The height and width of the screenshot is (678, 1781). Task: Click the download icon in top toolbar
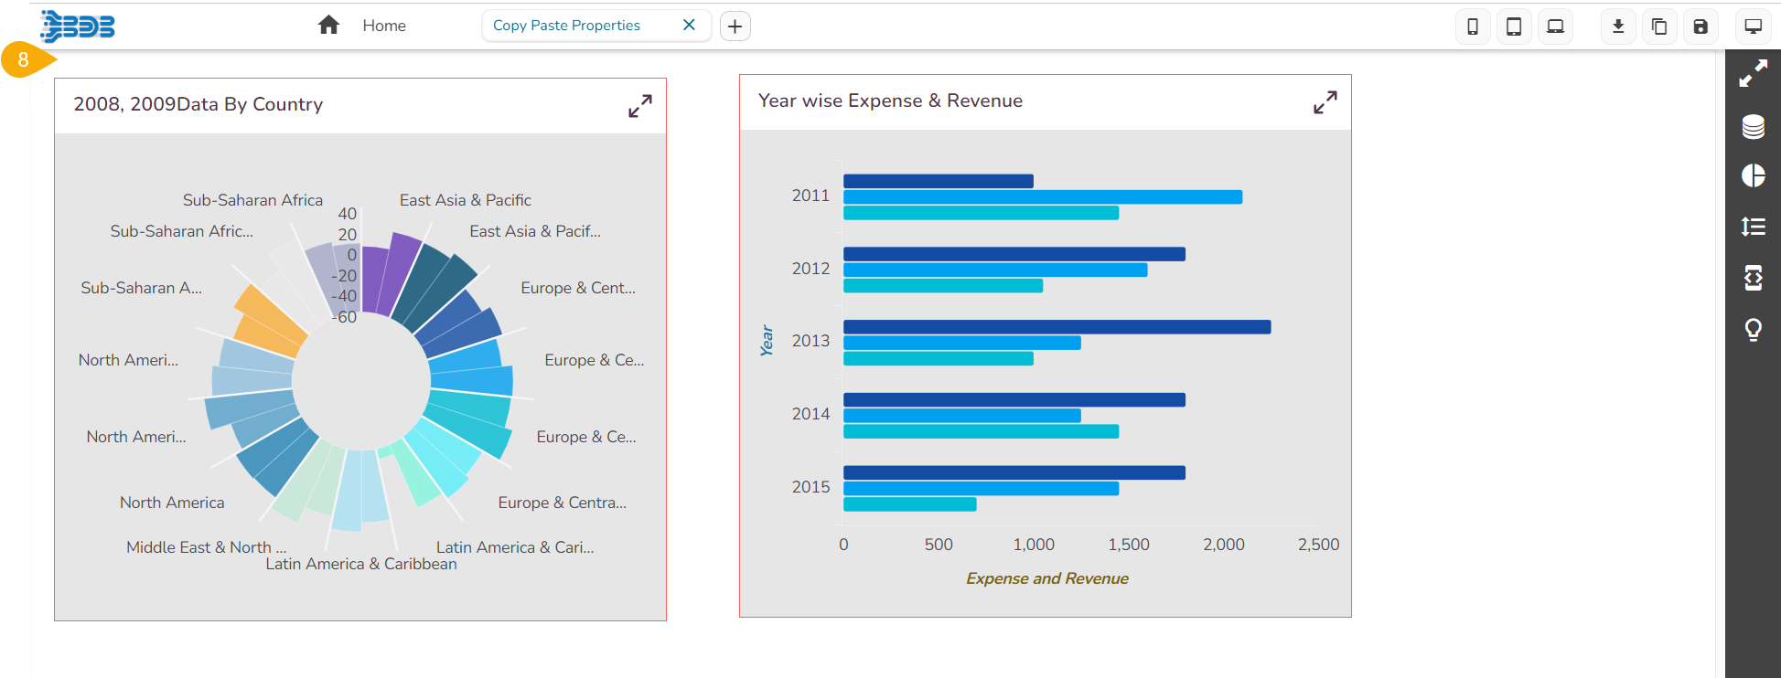[x=1618, y=26]
